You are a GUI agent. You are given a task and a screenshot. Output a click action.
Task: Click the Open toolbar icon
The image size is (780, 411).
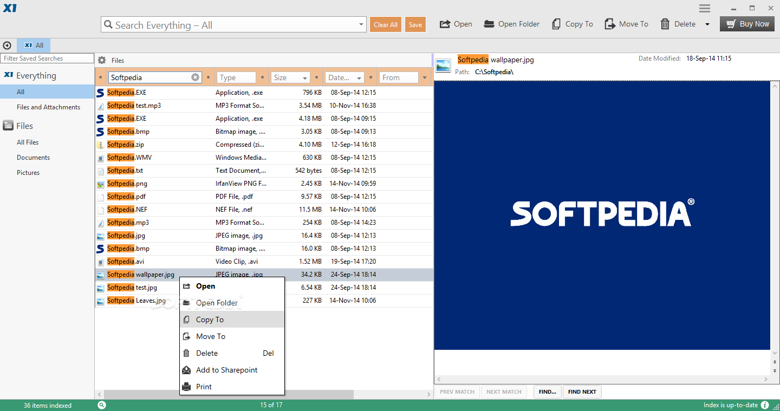pyautogui.click(x=445, y=24)
